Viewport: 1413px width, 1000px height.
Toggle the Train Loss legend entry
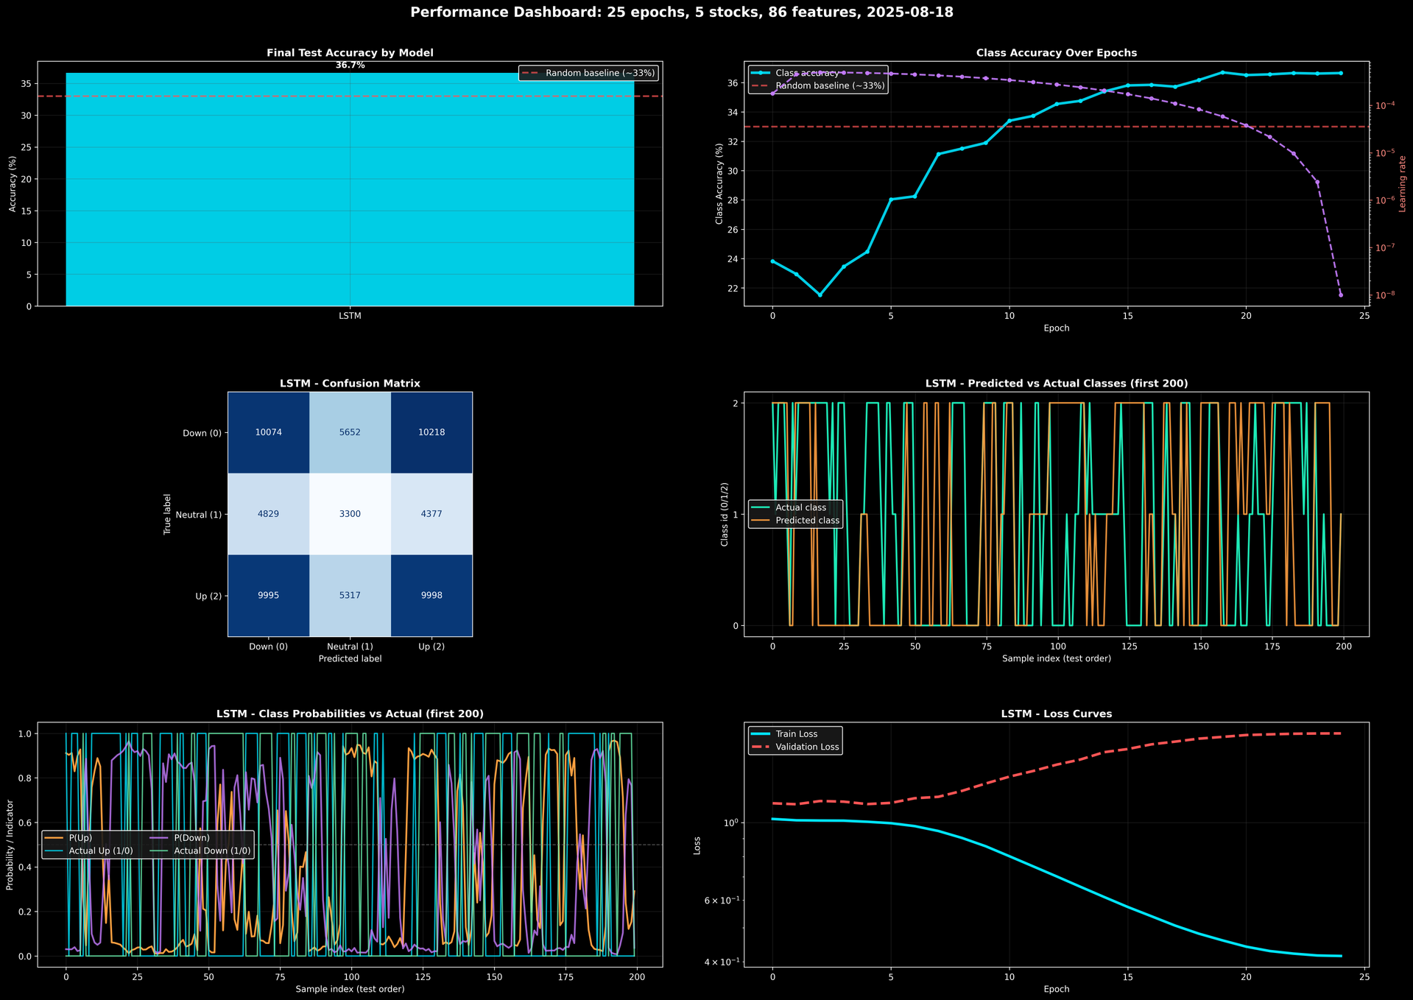pos(797,733)
